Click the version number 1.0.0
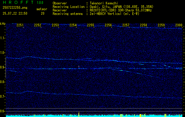 coord(40,3)
